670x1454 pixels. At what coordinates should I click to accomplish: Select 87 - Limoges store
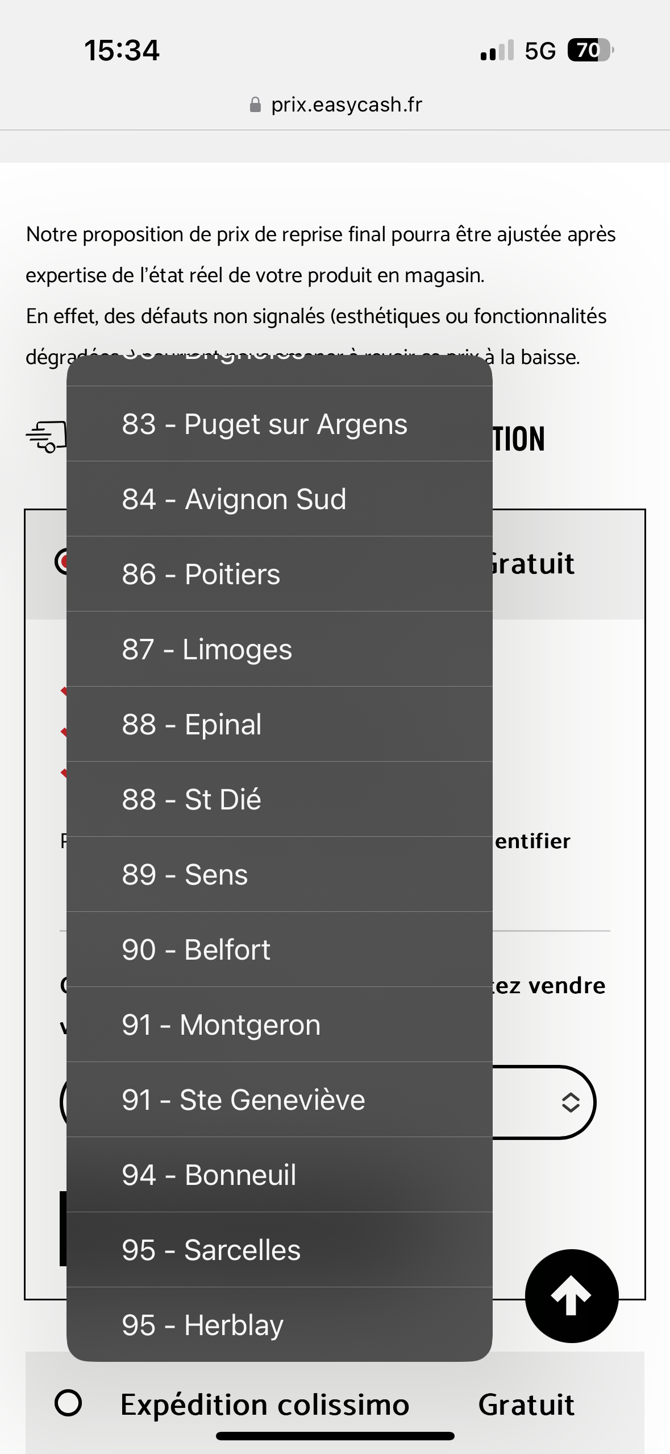coord(280,649)
